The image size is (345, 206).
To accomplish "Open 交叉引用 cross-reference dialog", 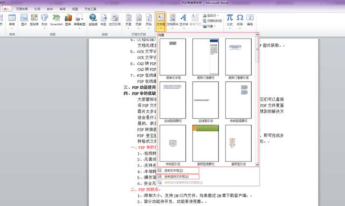I will (x=115, y=20).
